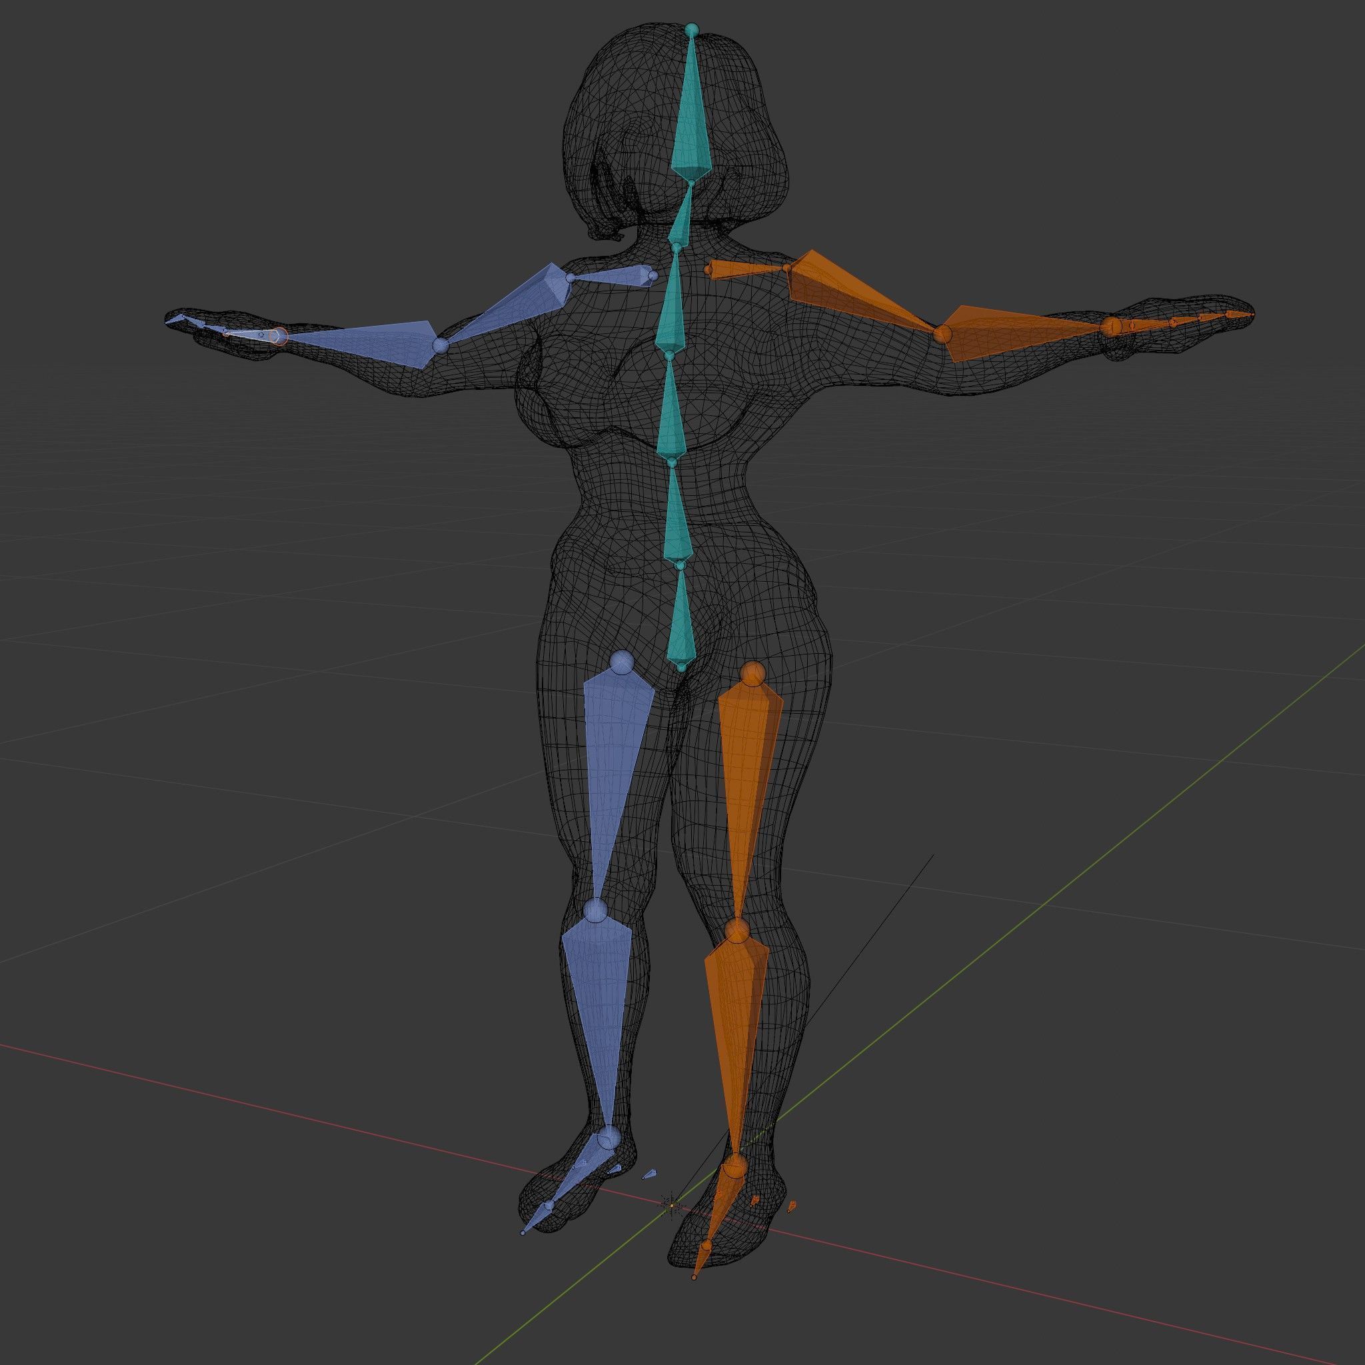This screenshot has height=1365, width=1365.
Task: Select the blue thigh bone
Action: click(x=613, y=770)
